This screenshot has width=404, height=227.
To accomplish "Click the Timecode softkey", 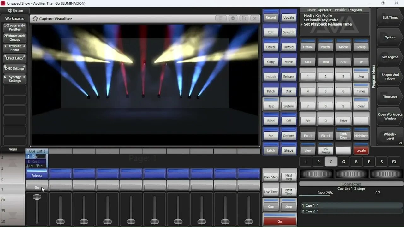I will (390, 97).
